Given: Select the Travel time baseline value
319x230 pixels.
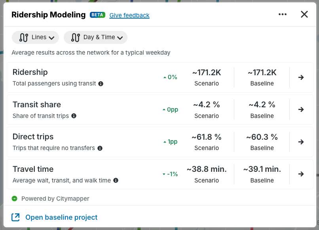Looking at the screenshot, I should tap(262, 169).
